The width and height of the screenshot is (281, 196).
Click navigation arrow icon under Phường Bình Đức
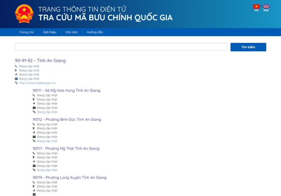pyautogui.click(x=34, y=132)
